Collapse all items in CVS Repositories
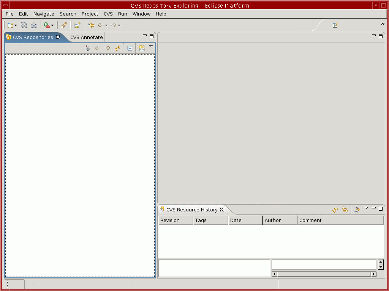The image size is (389, 291). [130, 48]
